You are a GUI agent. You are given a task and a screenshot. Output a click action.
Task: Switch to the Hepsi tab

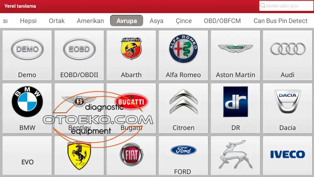(x=28, y=21)
